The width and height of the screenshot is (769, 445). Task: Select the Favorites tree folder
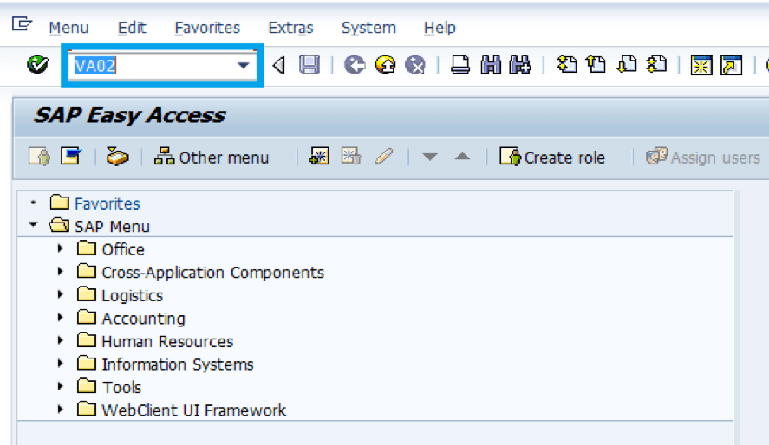pyautogui.click(x=107, y=203)
